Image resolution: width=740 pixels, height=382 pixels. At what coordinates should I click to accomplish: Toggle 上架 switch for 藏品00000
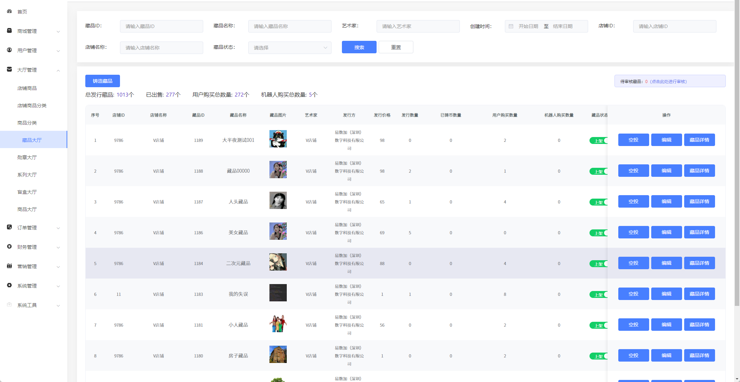[599, 171]
